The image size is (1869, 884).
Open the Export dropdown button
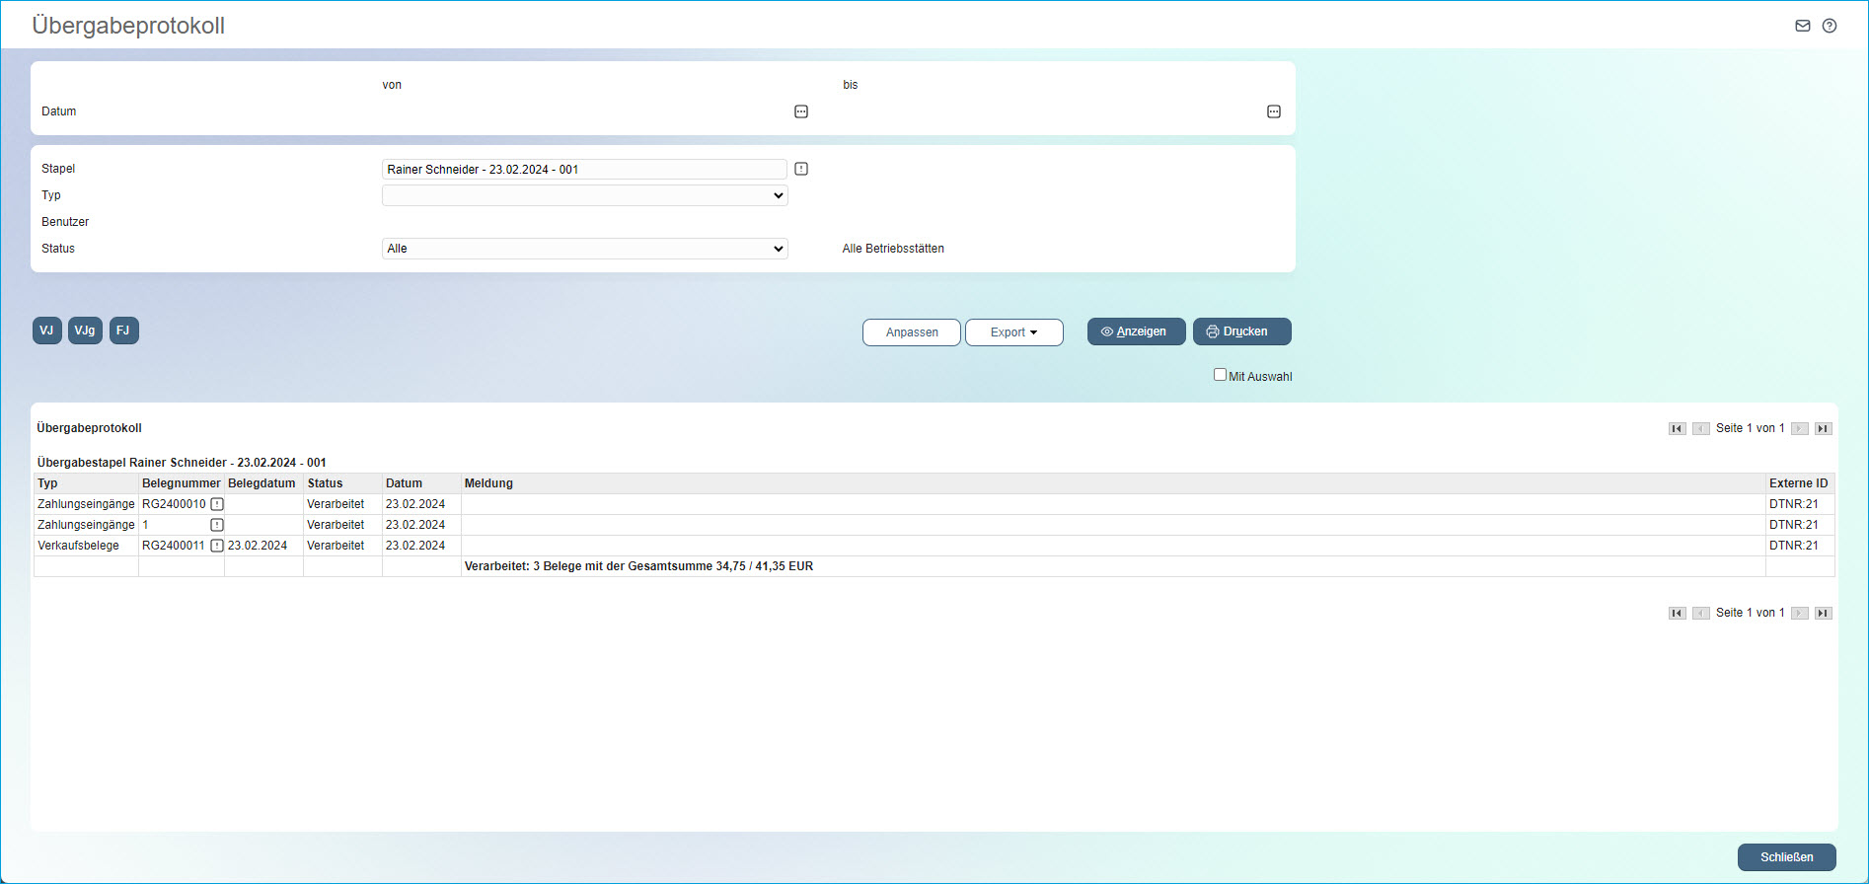coord(1014,332)
